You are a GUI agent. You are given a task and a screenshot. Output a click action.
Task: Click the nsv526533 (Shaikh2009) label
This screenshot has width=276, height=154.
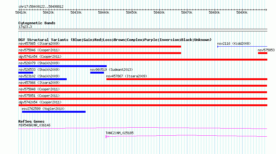pos(39,70)
